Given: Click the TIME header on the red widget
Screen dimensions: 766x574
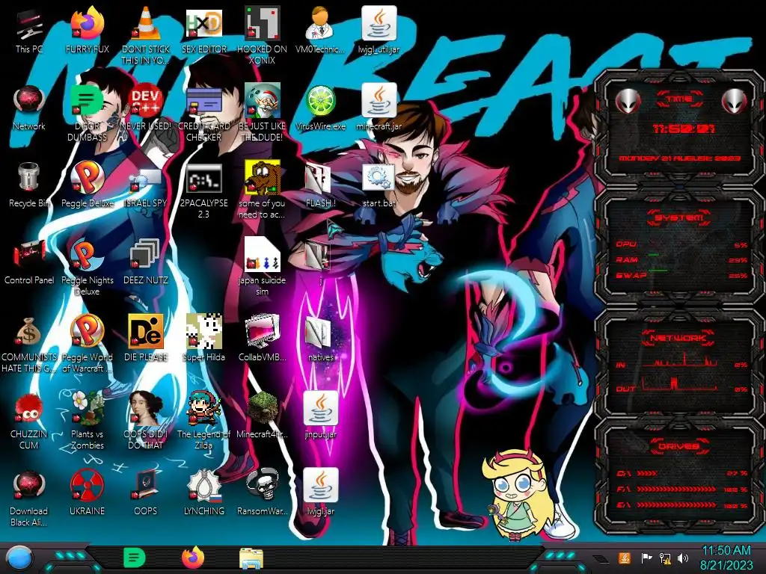Looking at the screenshot, I should click(x=679, y=99).
